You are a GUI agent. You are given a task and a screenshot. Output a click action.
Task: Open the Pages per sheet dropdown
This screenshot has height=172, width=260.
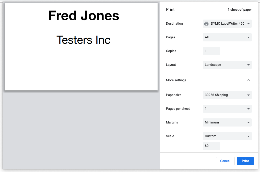227,109
